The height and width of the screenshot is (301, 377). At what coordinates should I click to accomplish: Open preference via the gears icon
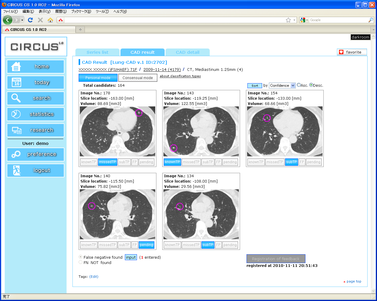(16, 154)
